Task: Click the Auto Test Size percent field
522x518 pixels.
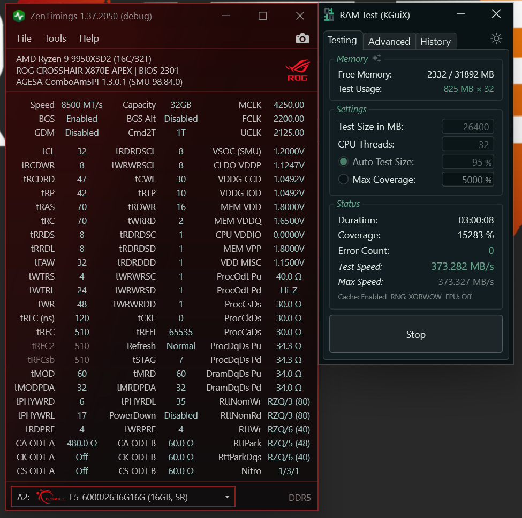Action: click(467, 162)
